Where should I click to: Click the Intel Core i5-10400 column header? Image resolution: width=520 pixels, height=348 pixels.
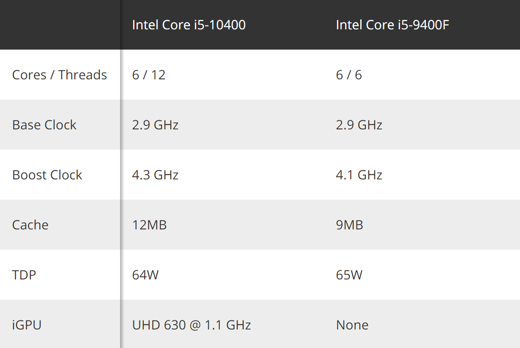[x=189, y=25]
